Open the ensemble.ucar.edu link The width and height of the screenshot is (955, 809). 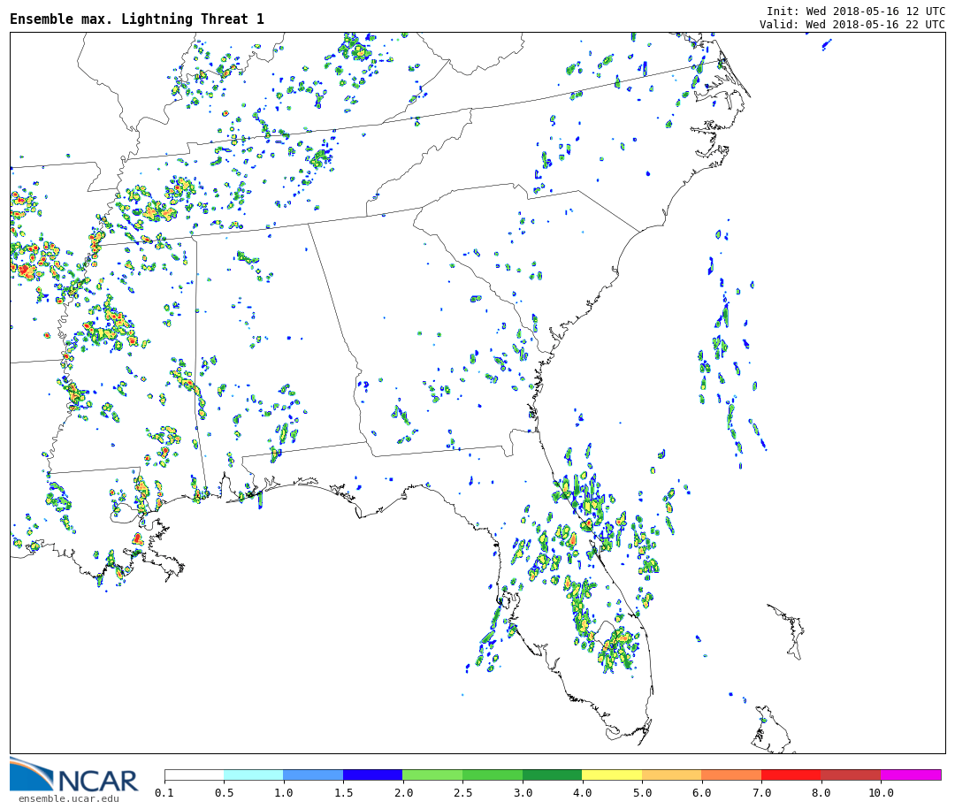(68, 799)
